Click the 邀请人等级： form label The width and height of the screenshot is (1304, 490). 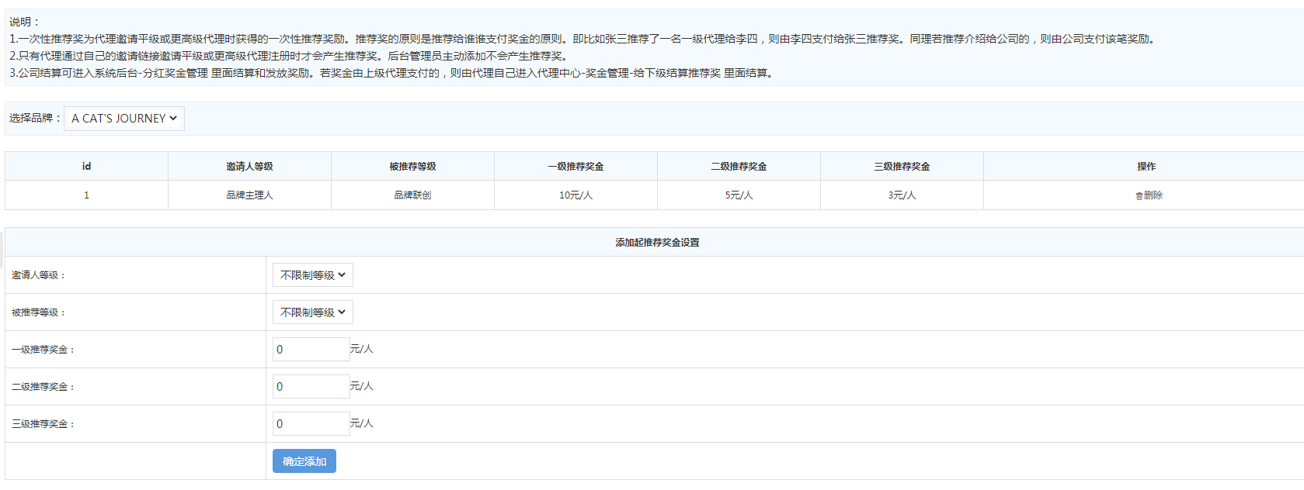tap(39, 275)
